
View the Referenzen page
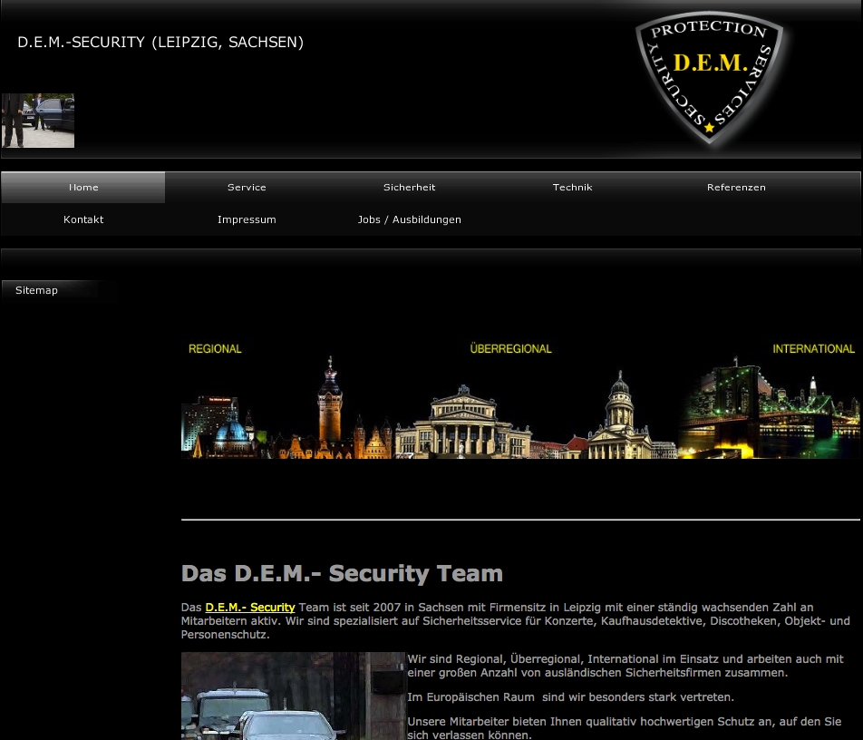(x=736, y=187)
